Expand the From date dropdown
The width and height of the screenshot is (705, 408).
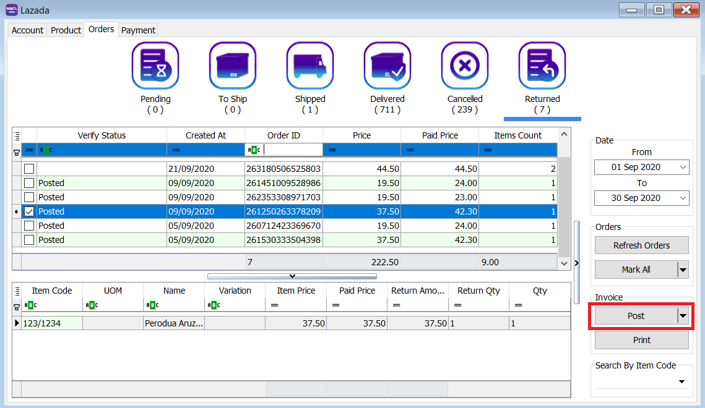(683, 168)
